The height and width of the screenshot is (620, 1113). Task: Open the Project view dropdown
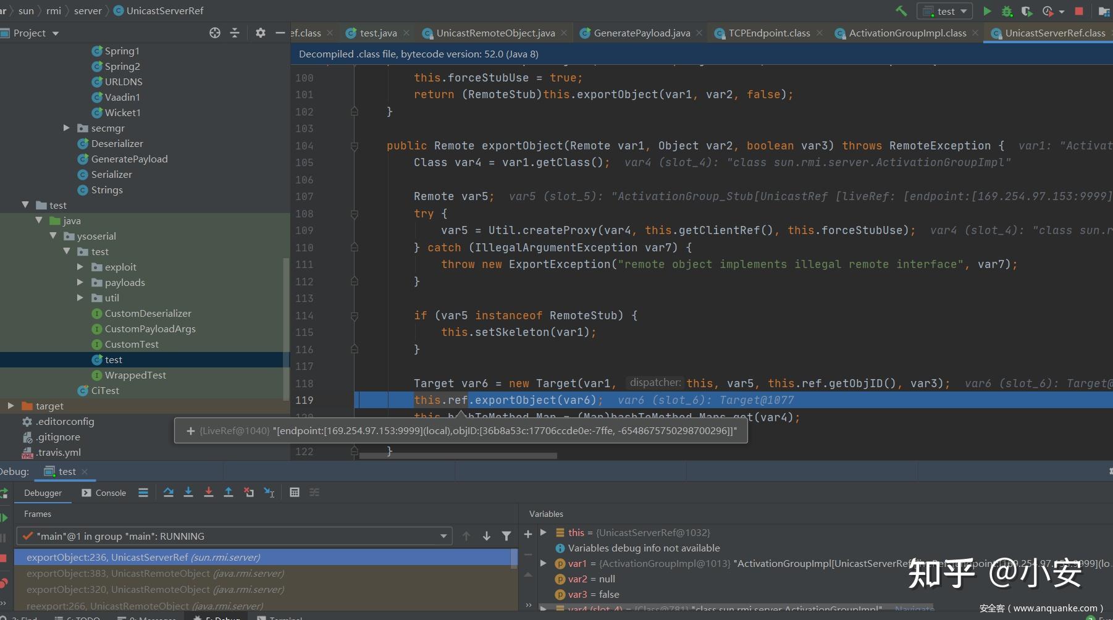coord(56,33)
